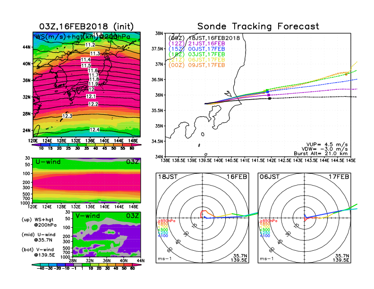374x289 pixels.
Task: Click '35.7N 139.5E' in the 06JST hodograph
Action: [x=341, y=258]
